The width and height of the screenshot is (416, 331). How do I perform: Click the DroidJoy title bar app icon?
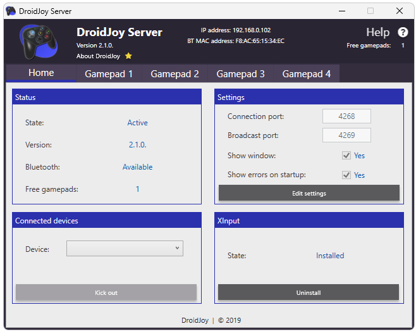(x=11, y=11)
